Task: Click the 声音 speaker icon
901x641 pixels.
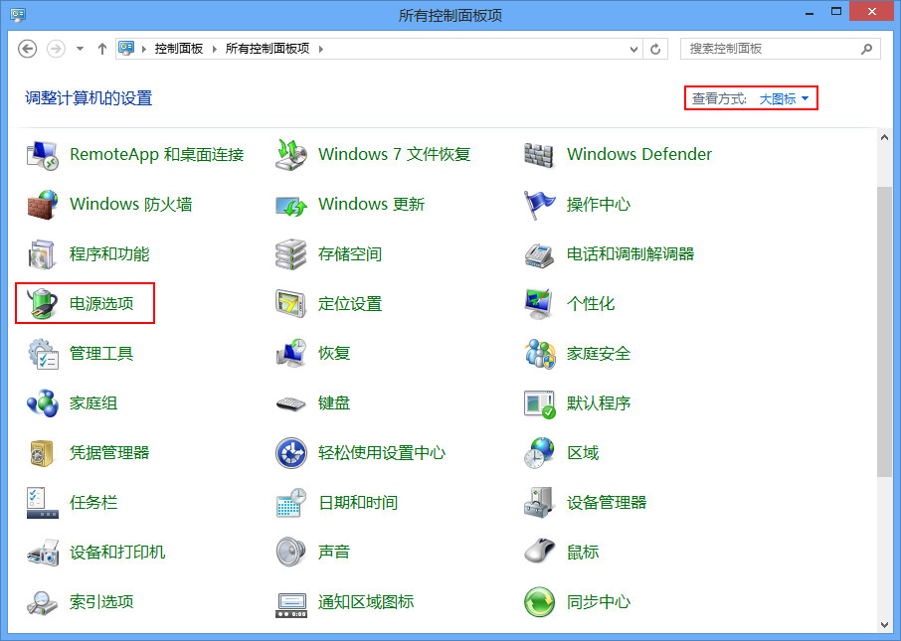Action: (x=291, y=553)
